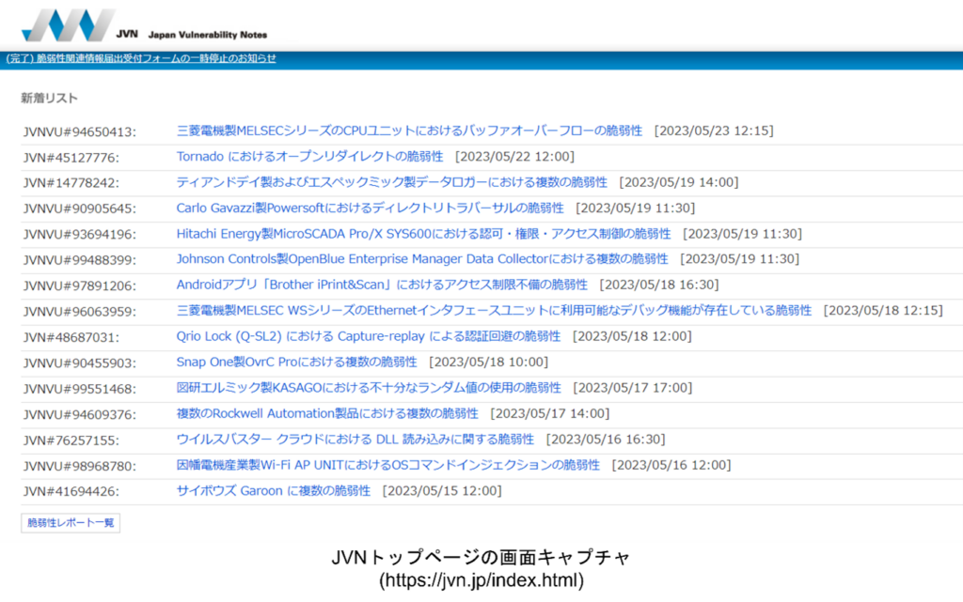Open Carlo Gavazzi製Powersoft directory traversal link
Screen dimensions: 963x602
370,208
